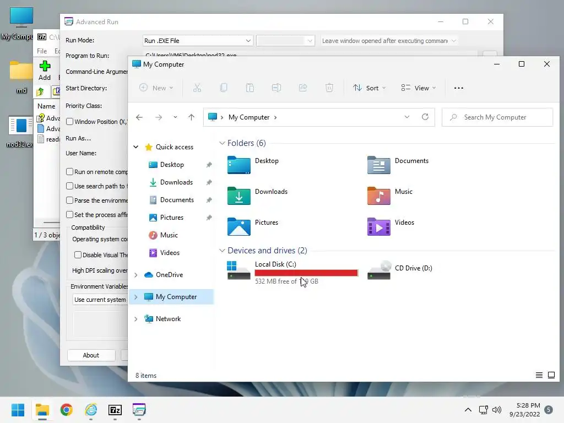Click the About button in Advanced Run
Image resolution: width=564 pixels, height=423 pixels.
pos(91,355)
